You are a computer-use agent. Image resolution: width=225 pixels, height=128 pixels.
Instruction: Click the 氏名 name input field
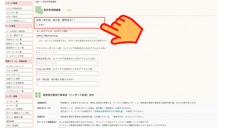[67, 24]
